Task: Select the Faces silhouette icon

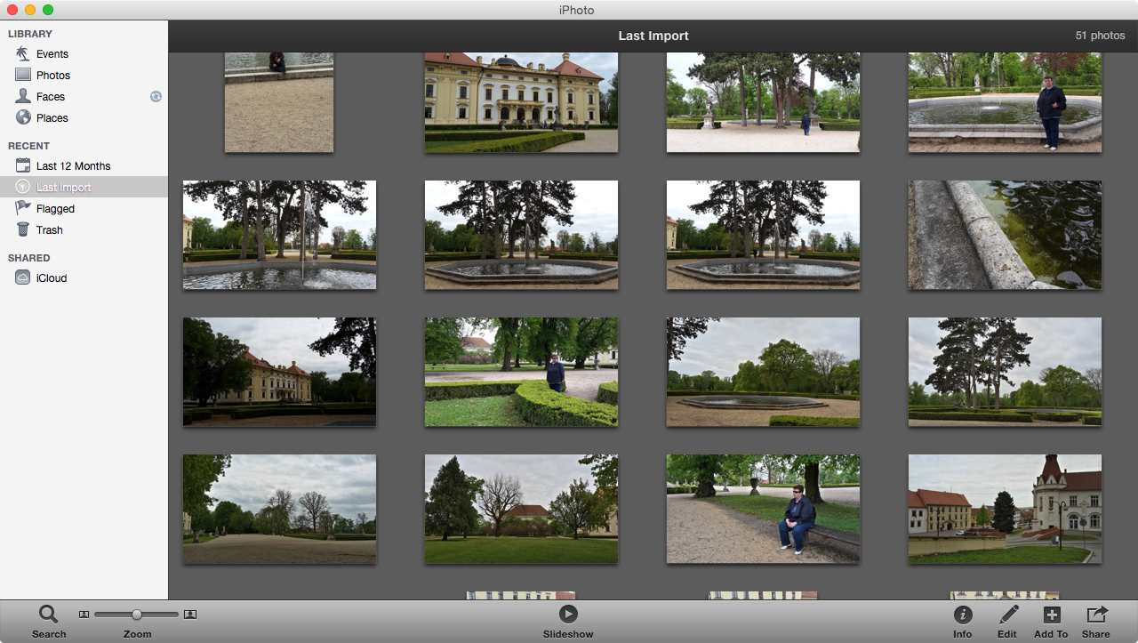Action: click(22, 96)
